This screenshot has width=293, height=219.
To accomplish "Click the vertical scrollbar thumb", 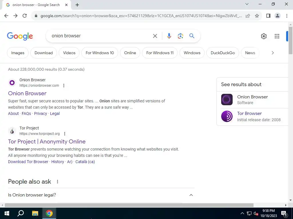I will point(290,40).
